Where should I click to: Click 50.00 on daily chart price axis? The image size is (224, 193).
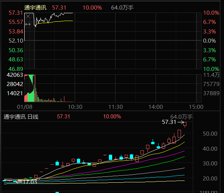tap(210, 133)
